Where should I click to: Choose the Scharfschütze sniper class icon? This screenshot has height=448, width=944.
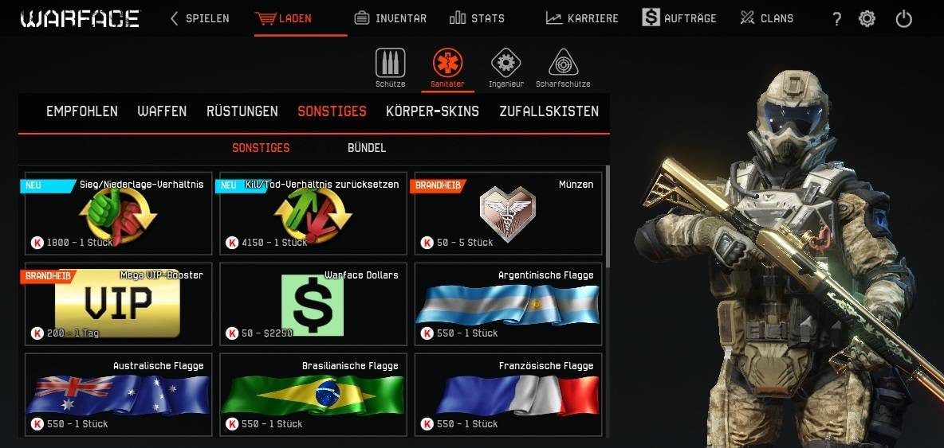coord(563,63)
